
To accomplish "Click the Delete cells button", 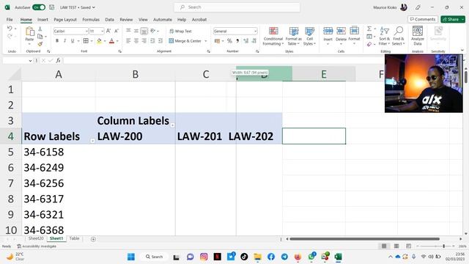I will [x=341, y=36].
